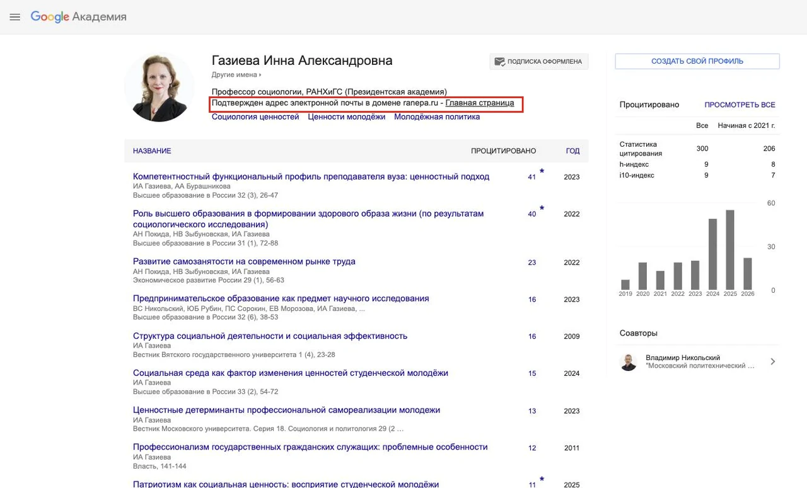Click the 2026 bar in citation chart
Image resolution: width=807 pixels, height=488 pixels.
(748, 273)
